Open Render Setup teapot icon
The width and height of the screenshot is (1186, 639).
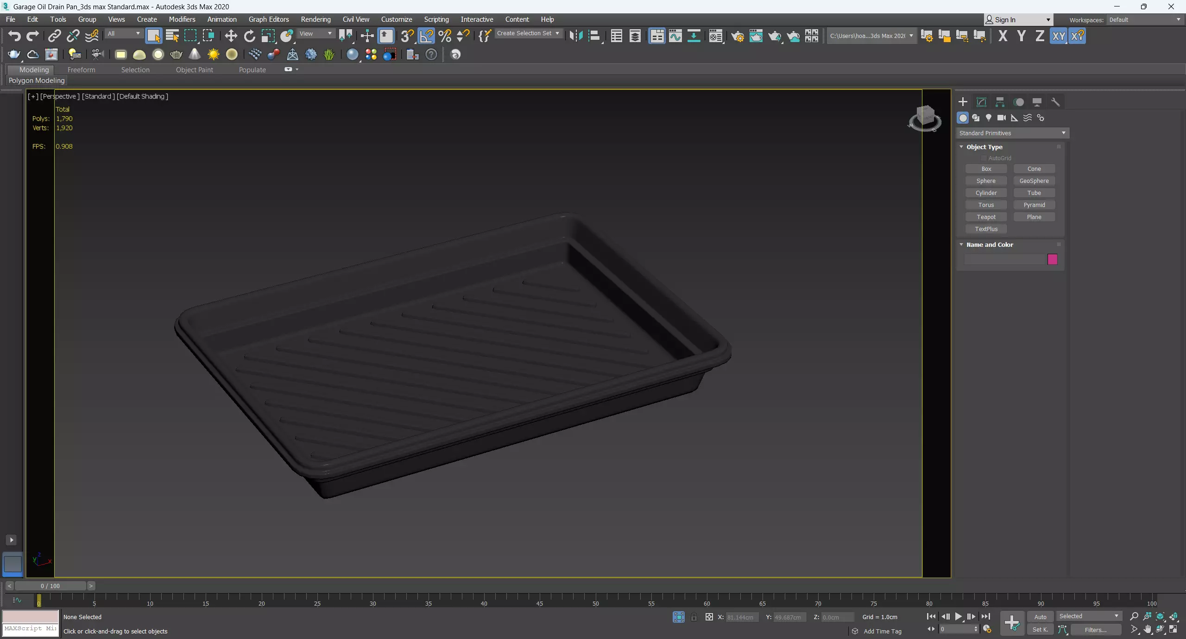[738, 36]
